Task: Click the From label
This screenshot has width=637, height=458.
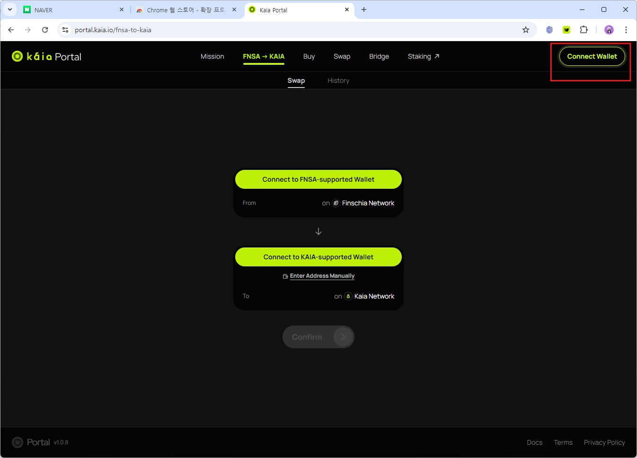Action: [x=249, y=203]
